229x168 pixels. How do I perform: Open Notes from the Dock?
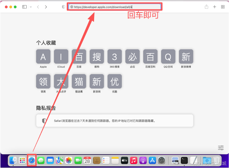coord(115,160)
